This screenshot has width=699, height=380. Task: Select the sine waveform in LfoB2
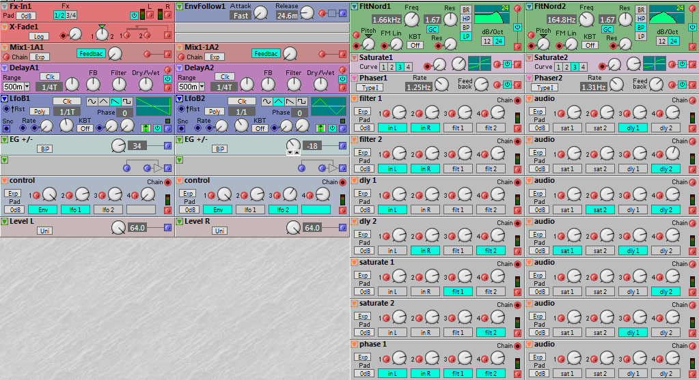[x=266, y=102]
